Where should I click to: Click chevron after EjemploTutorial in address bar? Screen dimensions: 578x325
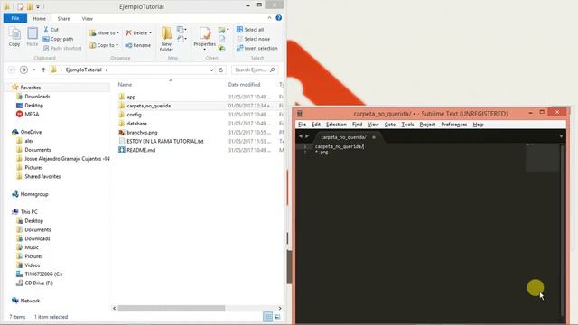(107, 70)
